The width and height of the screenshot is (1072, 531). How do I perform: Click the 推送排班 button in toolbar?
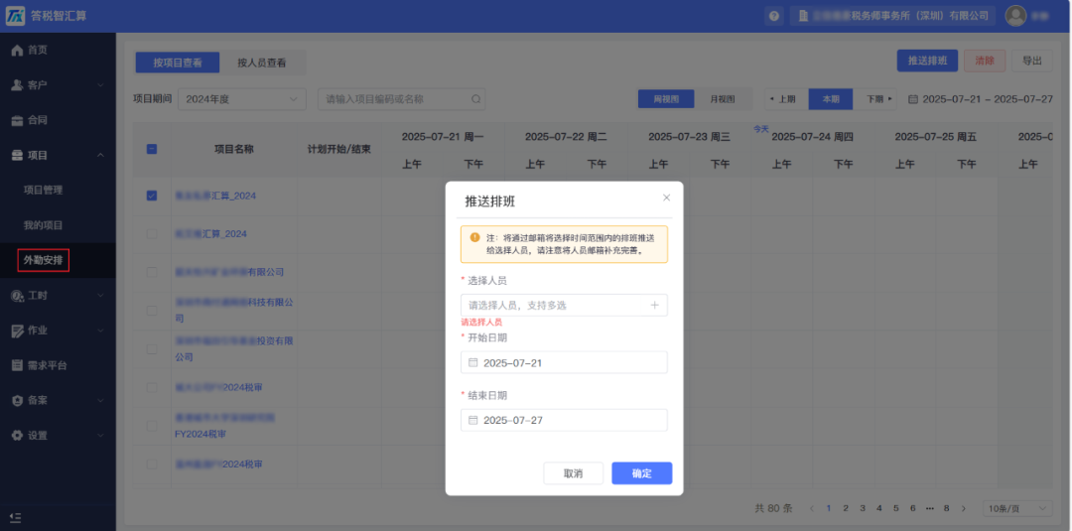coord(927,61)
